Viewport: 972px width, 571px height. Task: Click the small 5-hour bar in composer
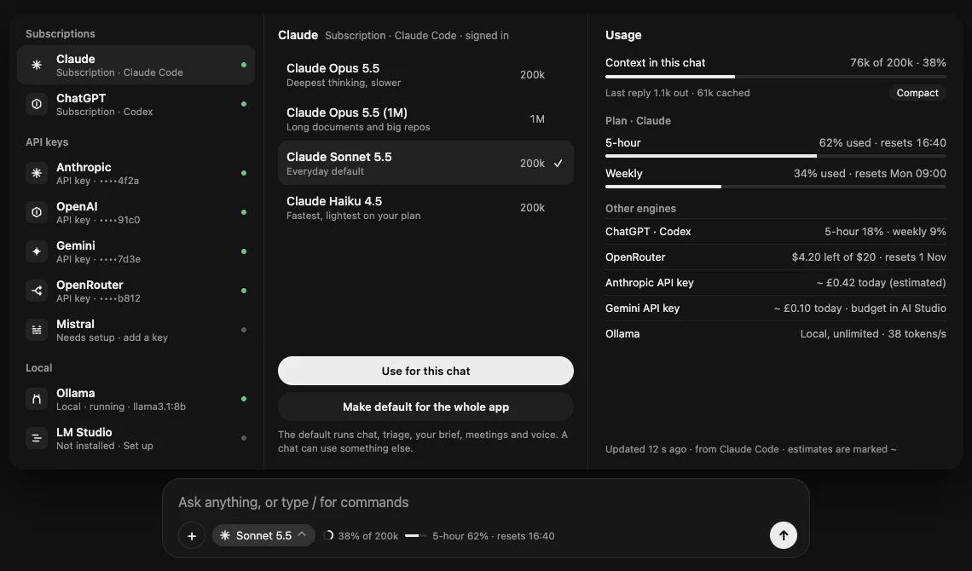pos(415,536)
